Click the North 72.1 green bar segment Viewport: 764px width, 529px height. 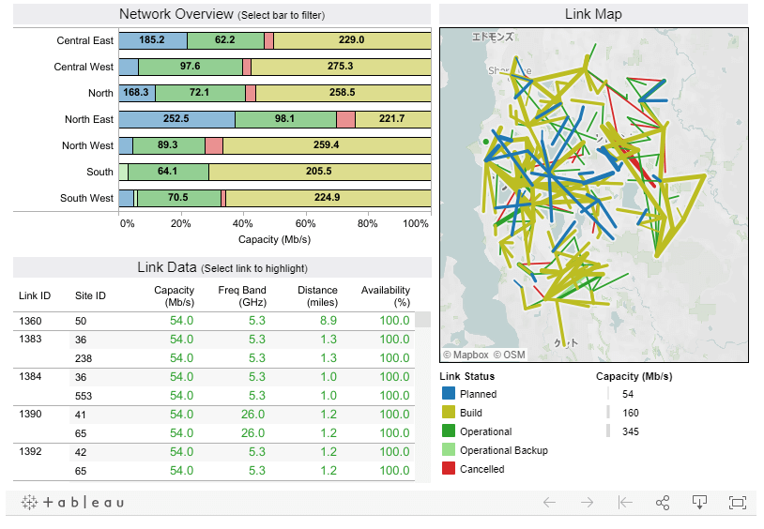[x=200, y=93]
